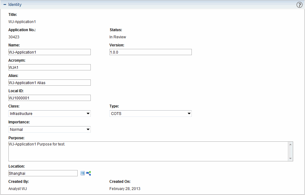305x195 pixels.
Task: Click the In Review status text
Action: click(118, 37)
